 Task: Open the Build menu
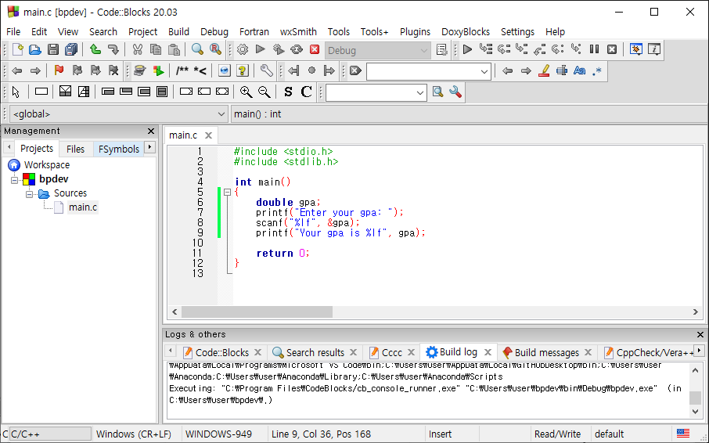(x=178, y=31)
